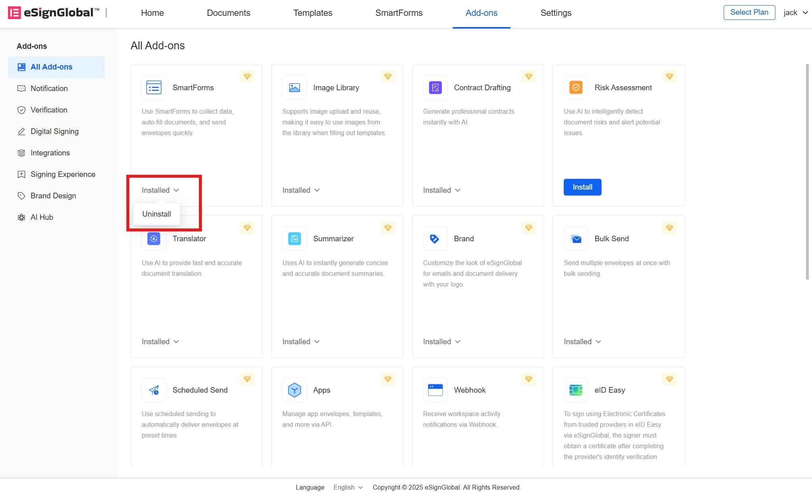This screenshot has width=812, height=494.
Task: Click the premium diamond badge on SmartForms card
Action: (247, 76)
